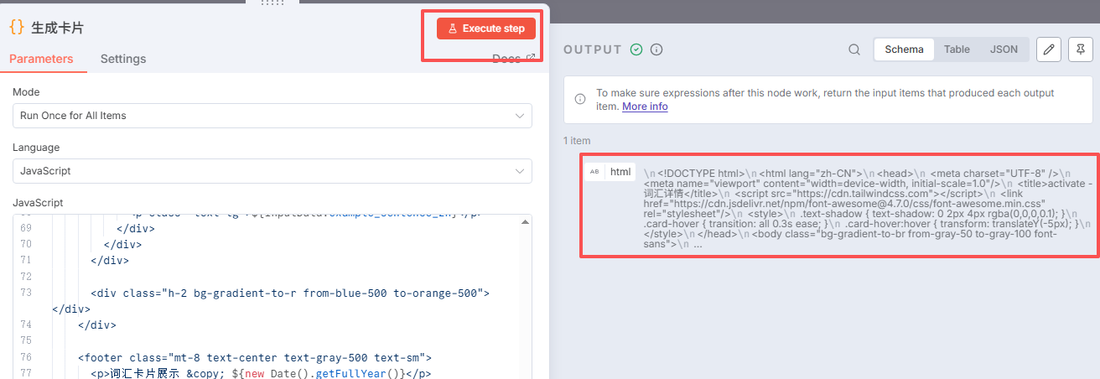Click the info icon in notice box

pos(580,100)
